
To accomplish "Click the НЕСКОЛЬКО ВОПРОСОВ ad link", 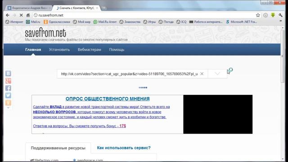I will (x=54, y=112).
